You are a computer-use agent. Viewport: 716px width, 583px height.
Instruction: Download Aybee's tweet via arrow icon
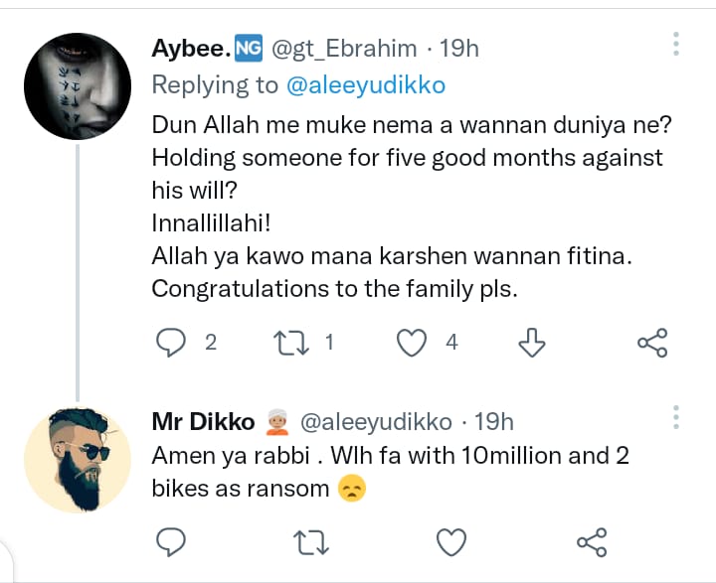click(x=533, y=343)
